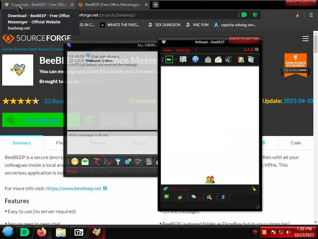This screenshot has width=318, height=239.
Task: Click the green envelope icon in the chat toolbar
Action: 85,162
